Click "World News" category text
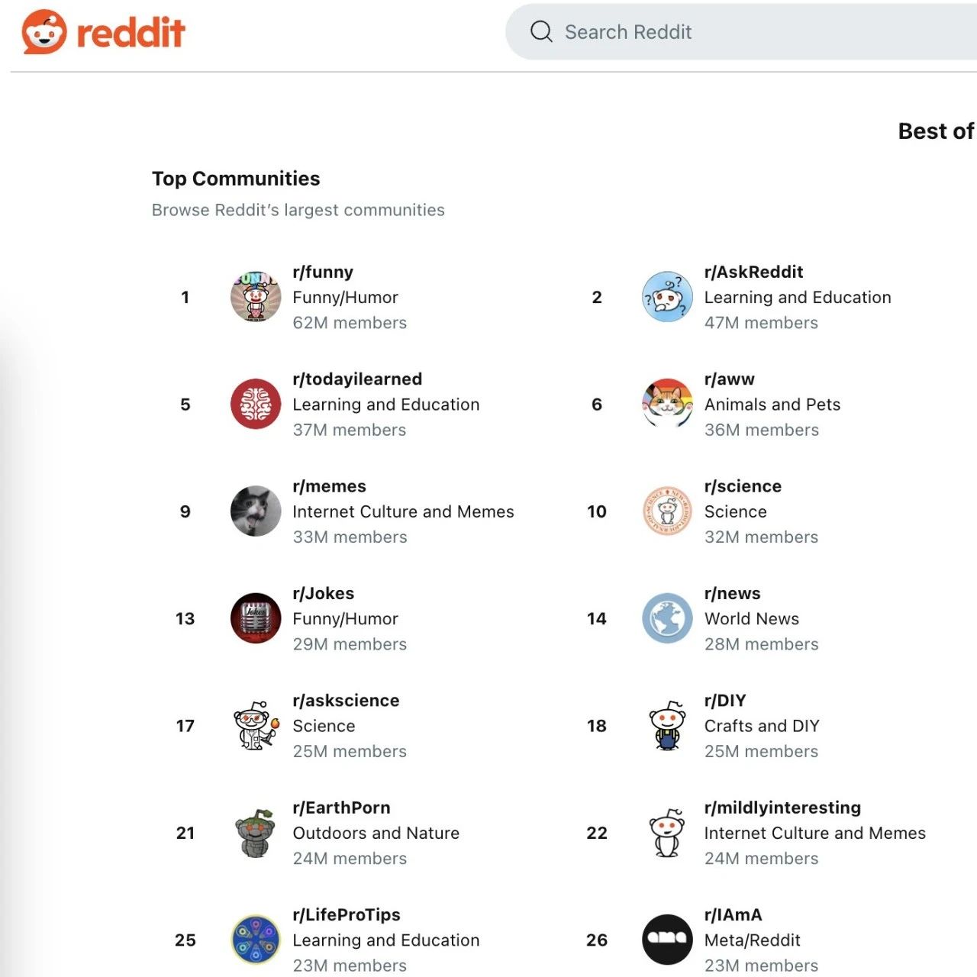This screenshot has width=977, height=977. (752, 619)
